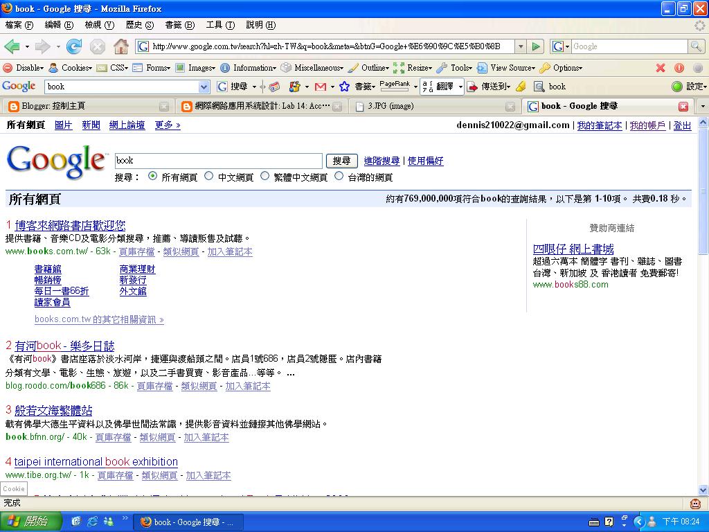Open the 書籤 (B) menu

[179, 25]
